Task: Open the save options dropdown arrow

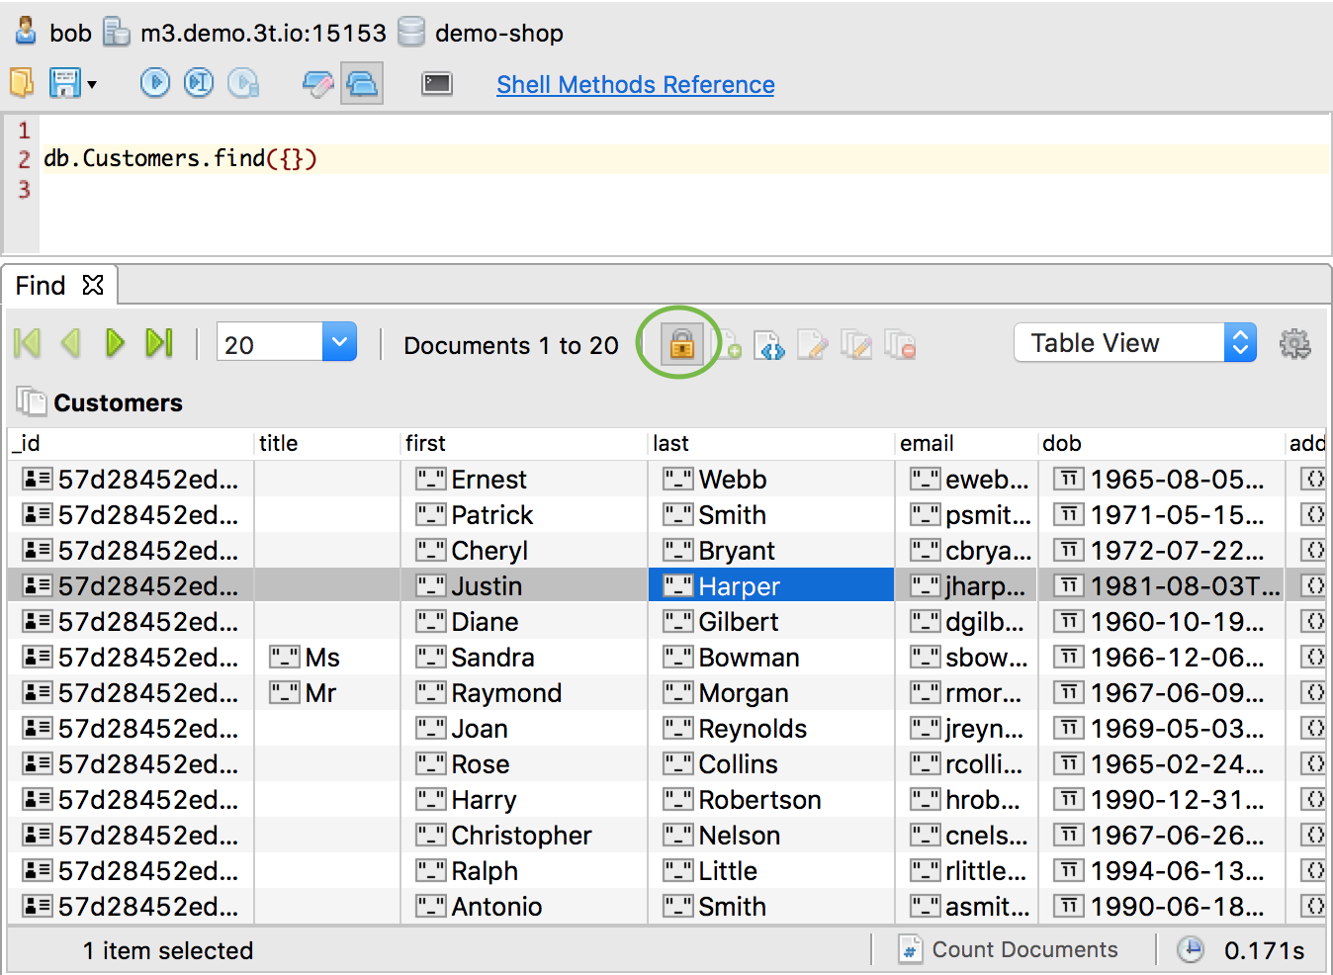Action: (x=92, y=85)
